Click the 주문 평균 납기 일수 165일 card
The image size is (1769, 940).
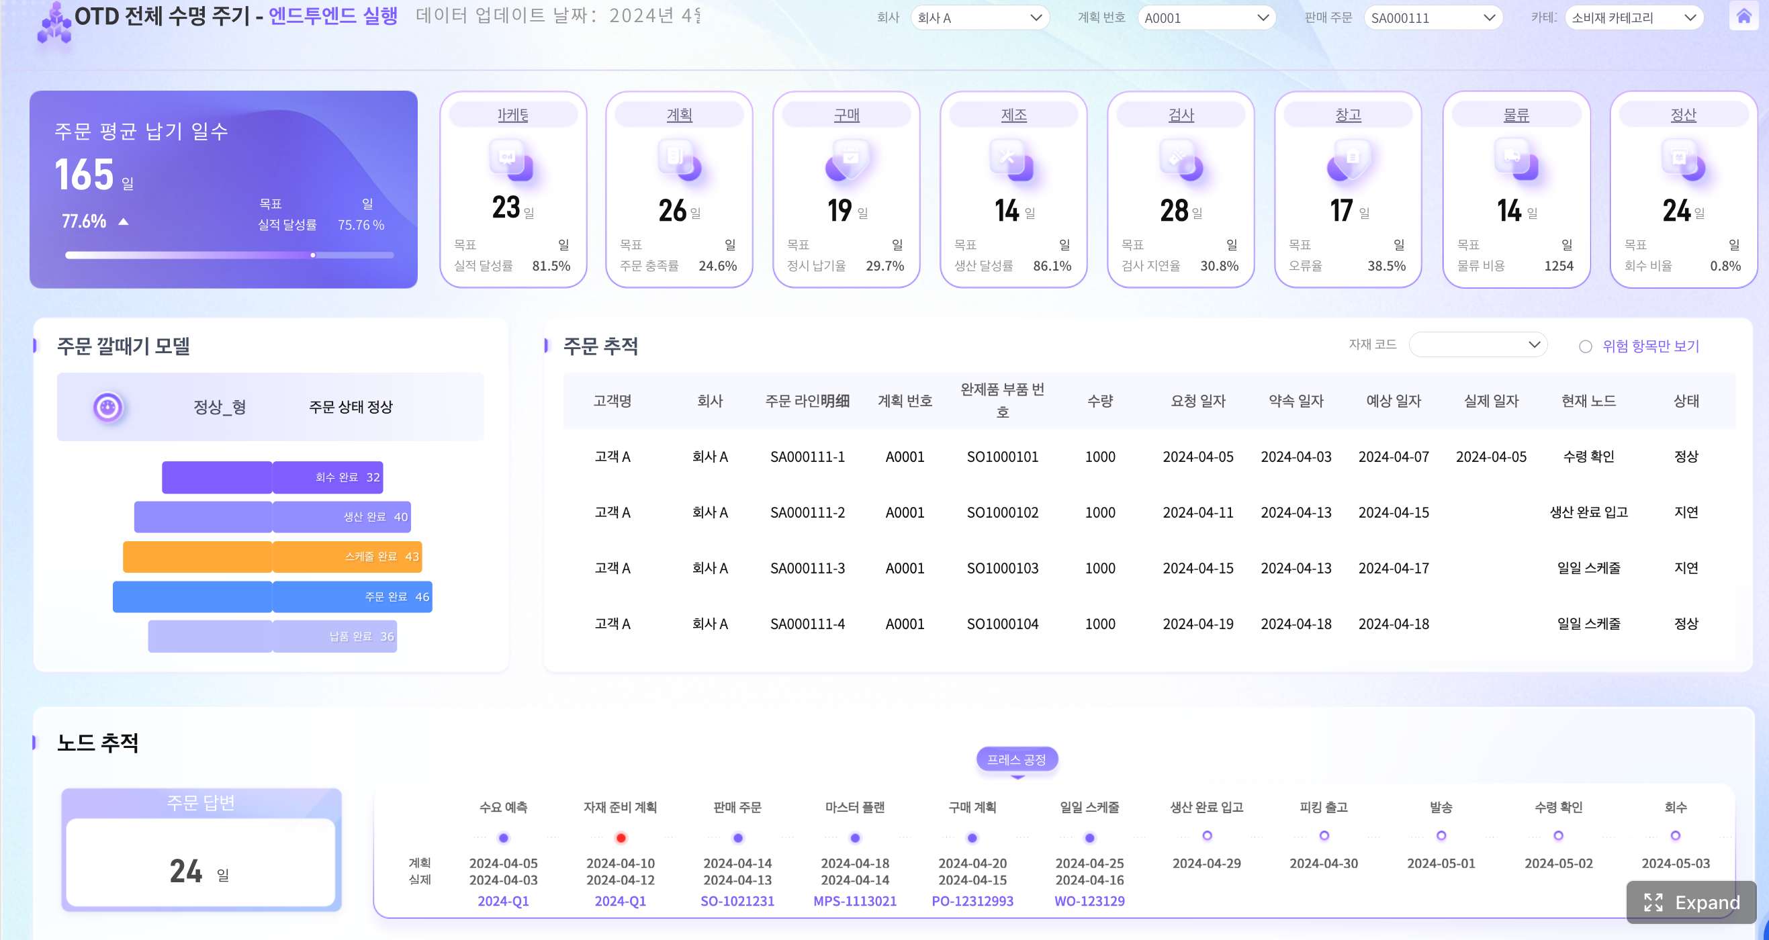224,189
